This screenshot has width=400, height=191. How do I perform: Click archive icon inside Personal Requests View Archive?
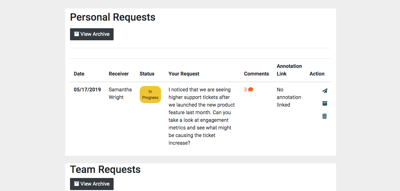coord(76,34)
